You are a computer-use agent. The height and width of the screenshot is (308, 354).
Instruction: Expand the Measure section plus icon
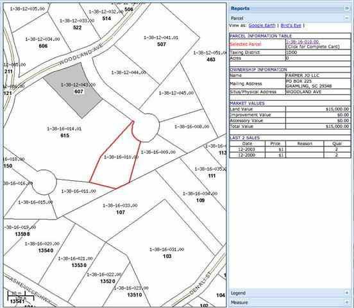point(347,302)
